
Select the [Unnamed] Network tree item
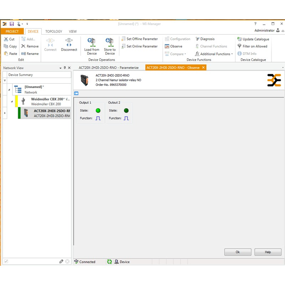[x=42, y=90]
